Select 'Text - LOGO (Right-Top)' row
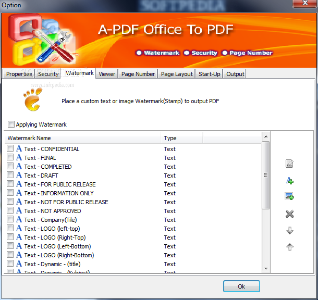Viewport: 318px width, 300px height. 133,237
